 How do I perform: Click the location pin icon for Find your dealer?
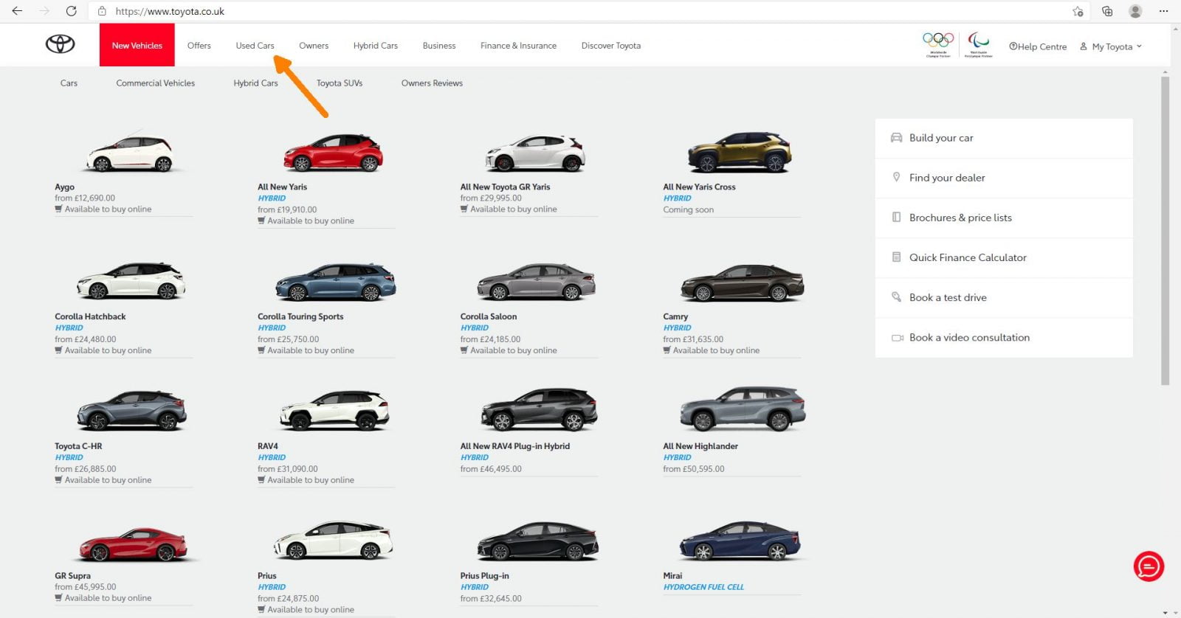pyautogui.click(x=896, y=177)
